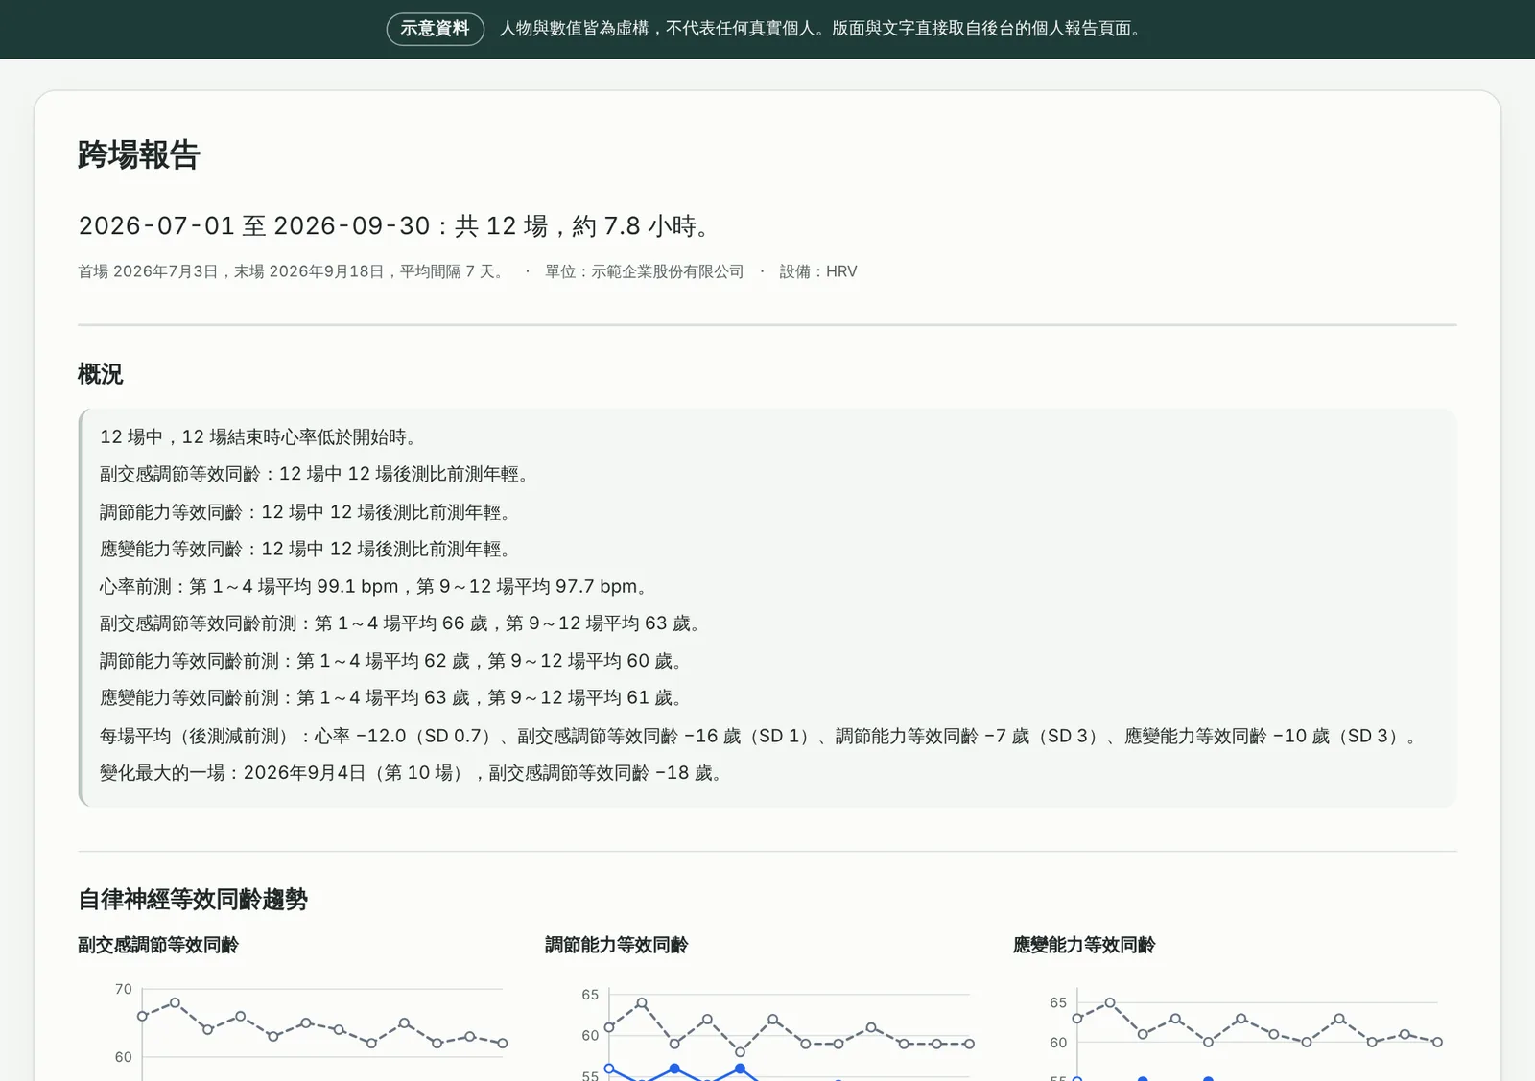
Task: Click the 70 axis label in 副交感調節 chart
Action: [124, 989]
